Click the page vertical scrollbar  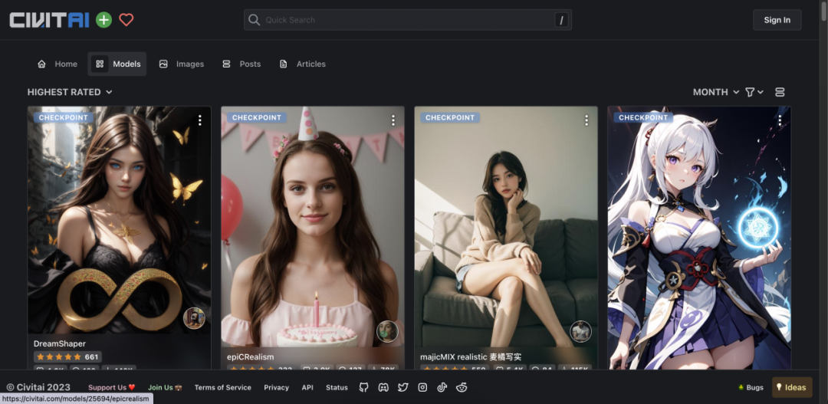pos(823,12)
